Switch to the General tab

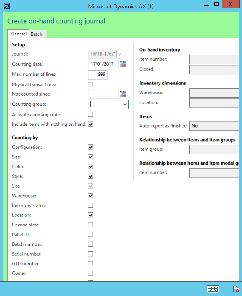[19, 34]
